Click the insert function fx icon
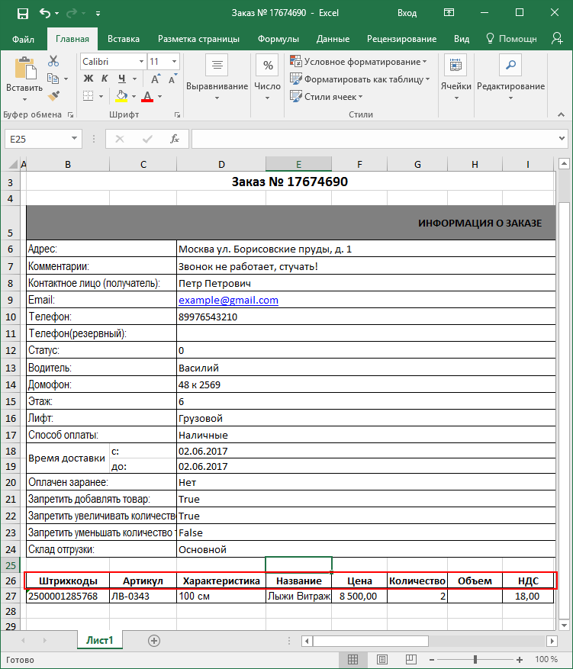 click(175, 139)
